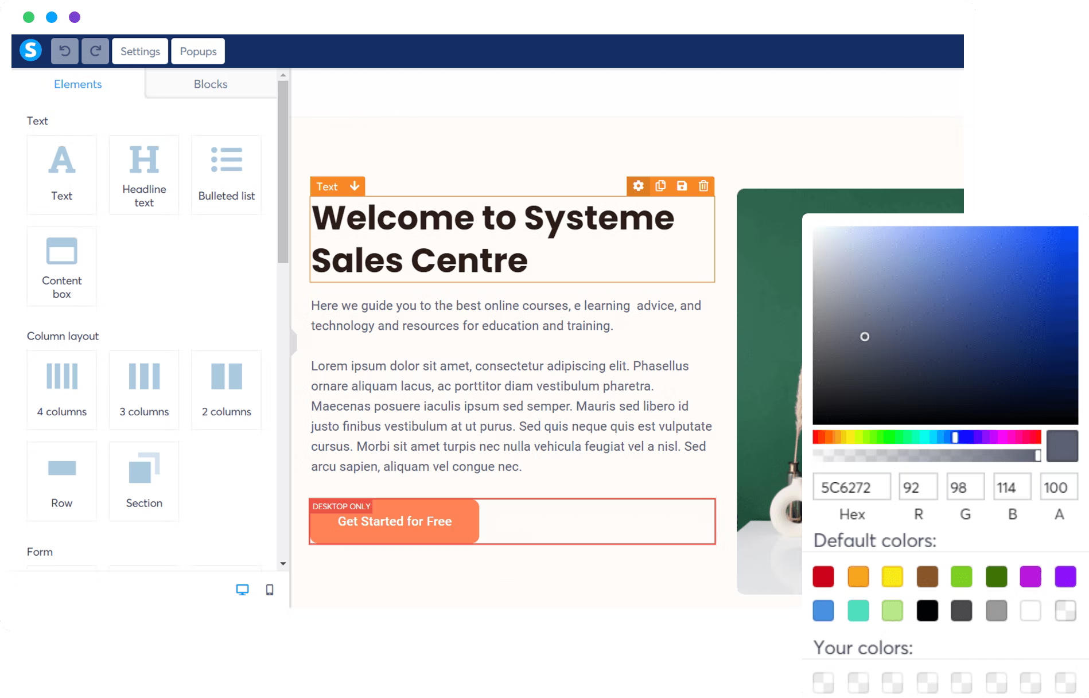Image resolution: width=1089 pixels, height=698 pixels.
Task: Choose the dark gray default color
Action: pyautogui.click(x=962, y=611)
